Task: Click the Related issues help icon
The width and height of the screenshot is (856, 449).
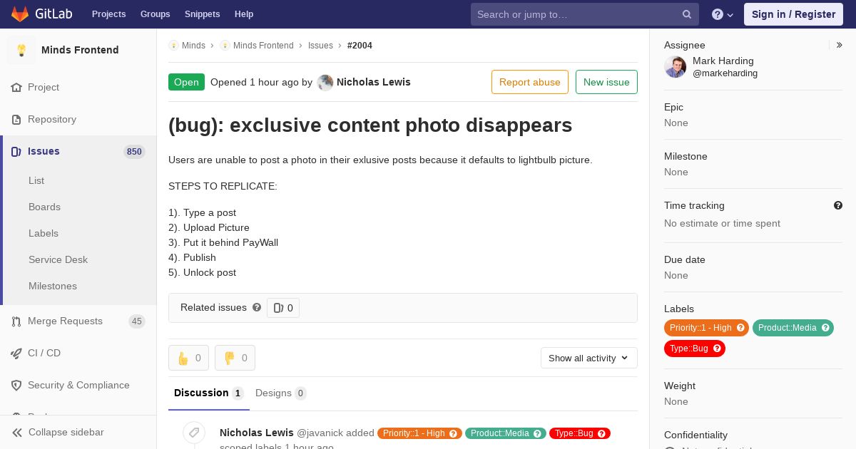Action: 257,307
